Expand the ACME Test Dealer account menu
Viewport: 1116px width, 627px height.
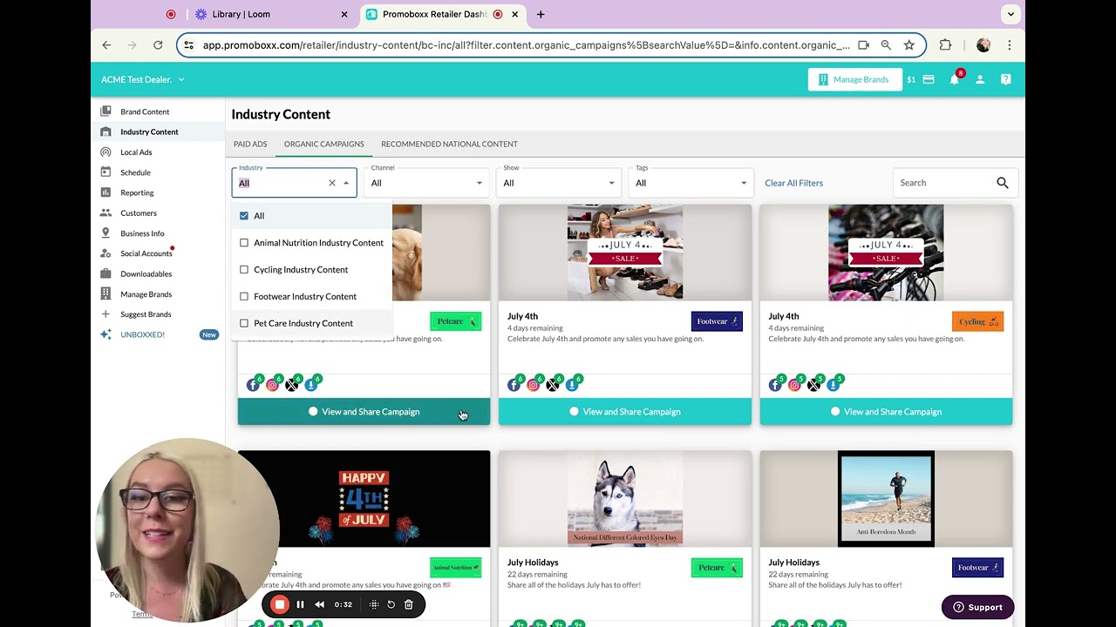pos(143,79)
